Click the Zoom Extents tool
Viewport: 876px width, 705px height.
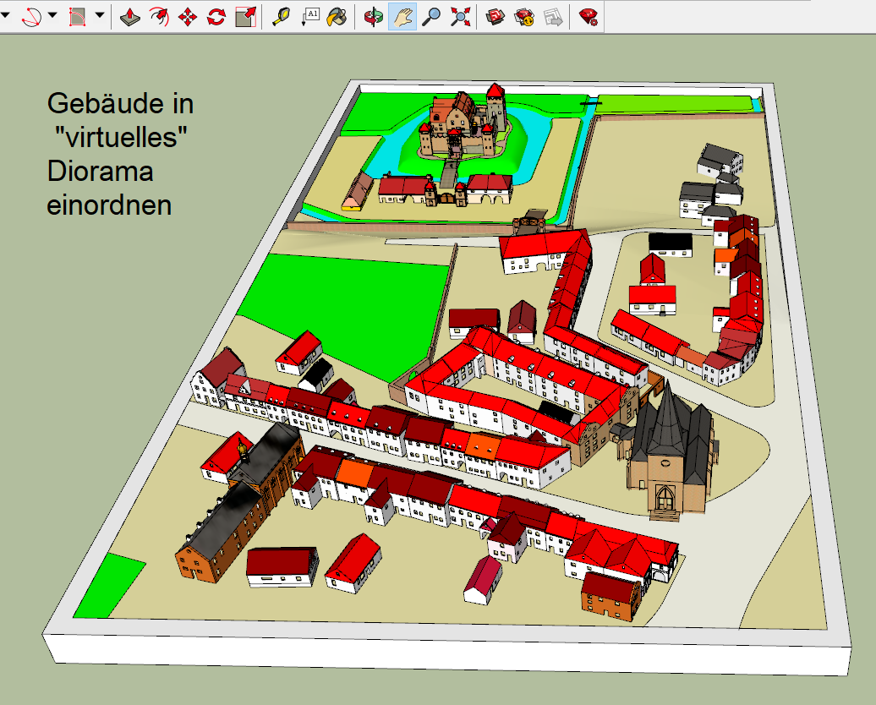tap(460, 16)
